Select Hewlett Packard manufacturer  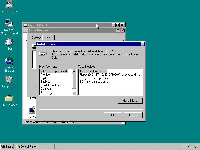[x=51, y=85]
